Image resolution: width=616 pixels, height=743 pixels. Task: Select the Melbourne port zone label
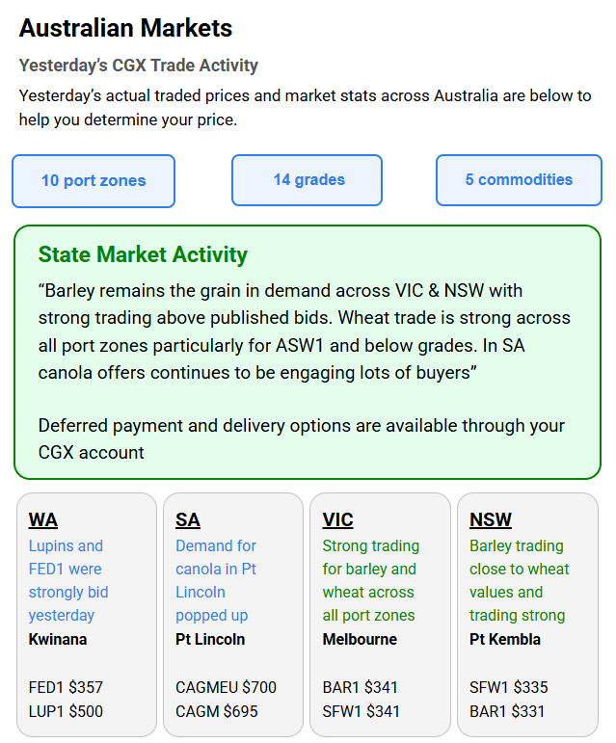pos(357,639)
